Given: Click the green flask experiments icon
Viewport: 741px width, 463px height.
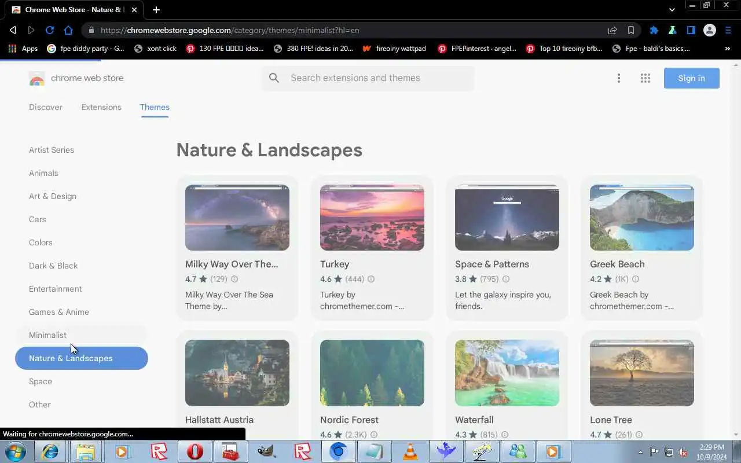Looking at the screenshot, I should (672, 30).
